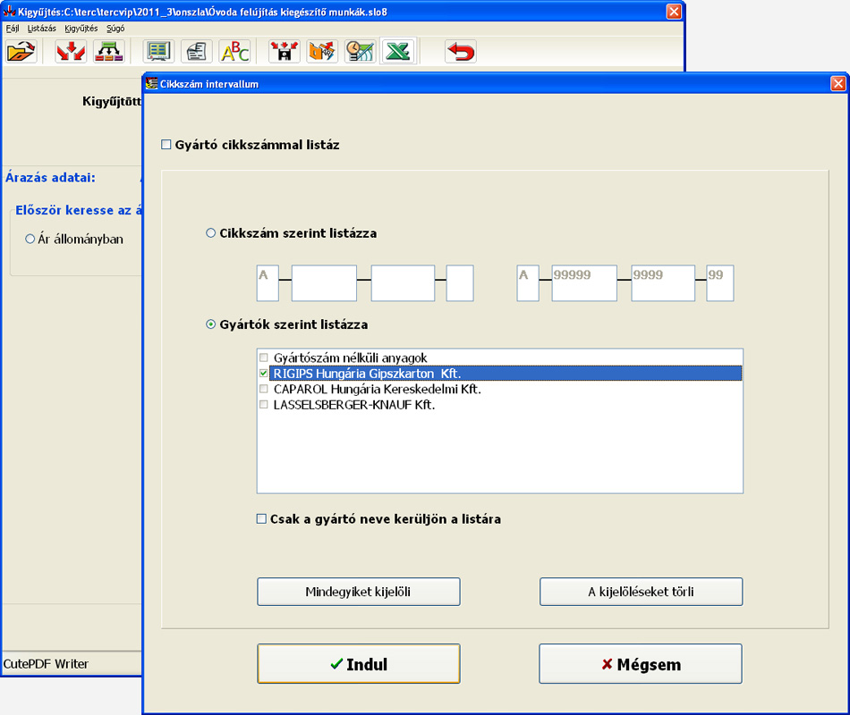Open the Listázás menu
This screenshot has width=850, height=715.
coord(42,29)
